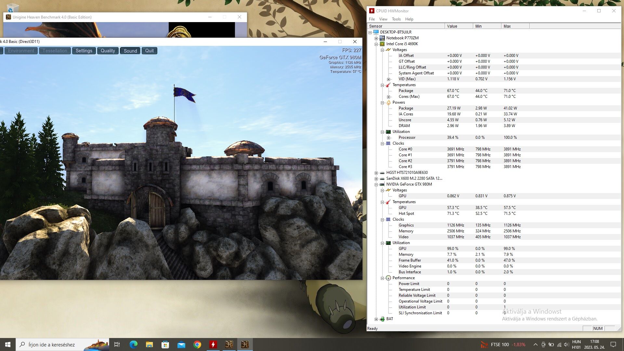Open the Mail app from the taskbar
The image size is (624, 351).
[181, 344]
